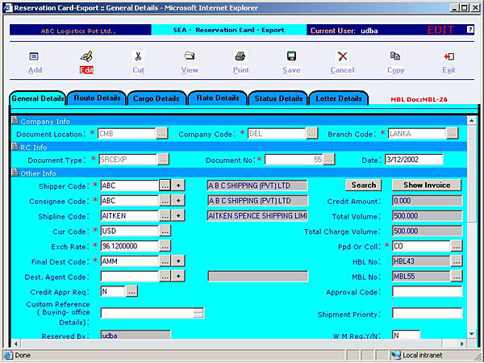Click the Company Info section icon
This screenshot has height=363, width=484.
[15, 121]
